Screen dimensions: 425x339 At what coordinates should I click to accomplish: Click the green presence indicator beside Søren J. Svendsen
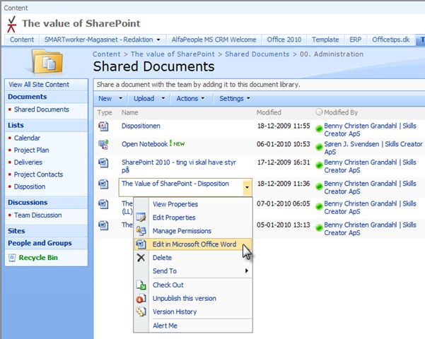pos(319,145)
